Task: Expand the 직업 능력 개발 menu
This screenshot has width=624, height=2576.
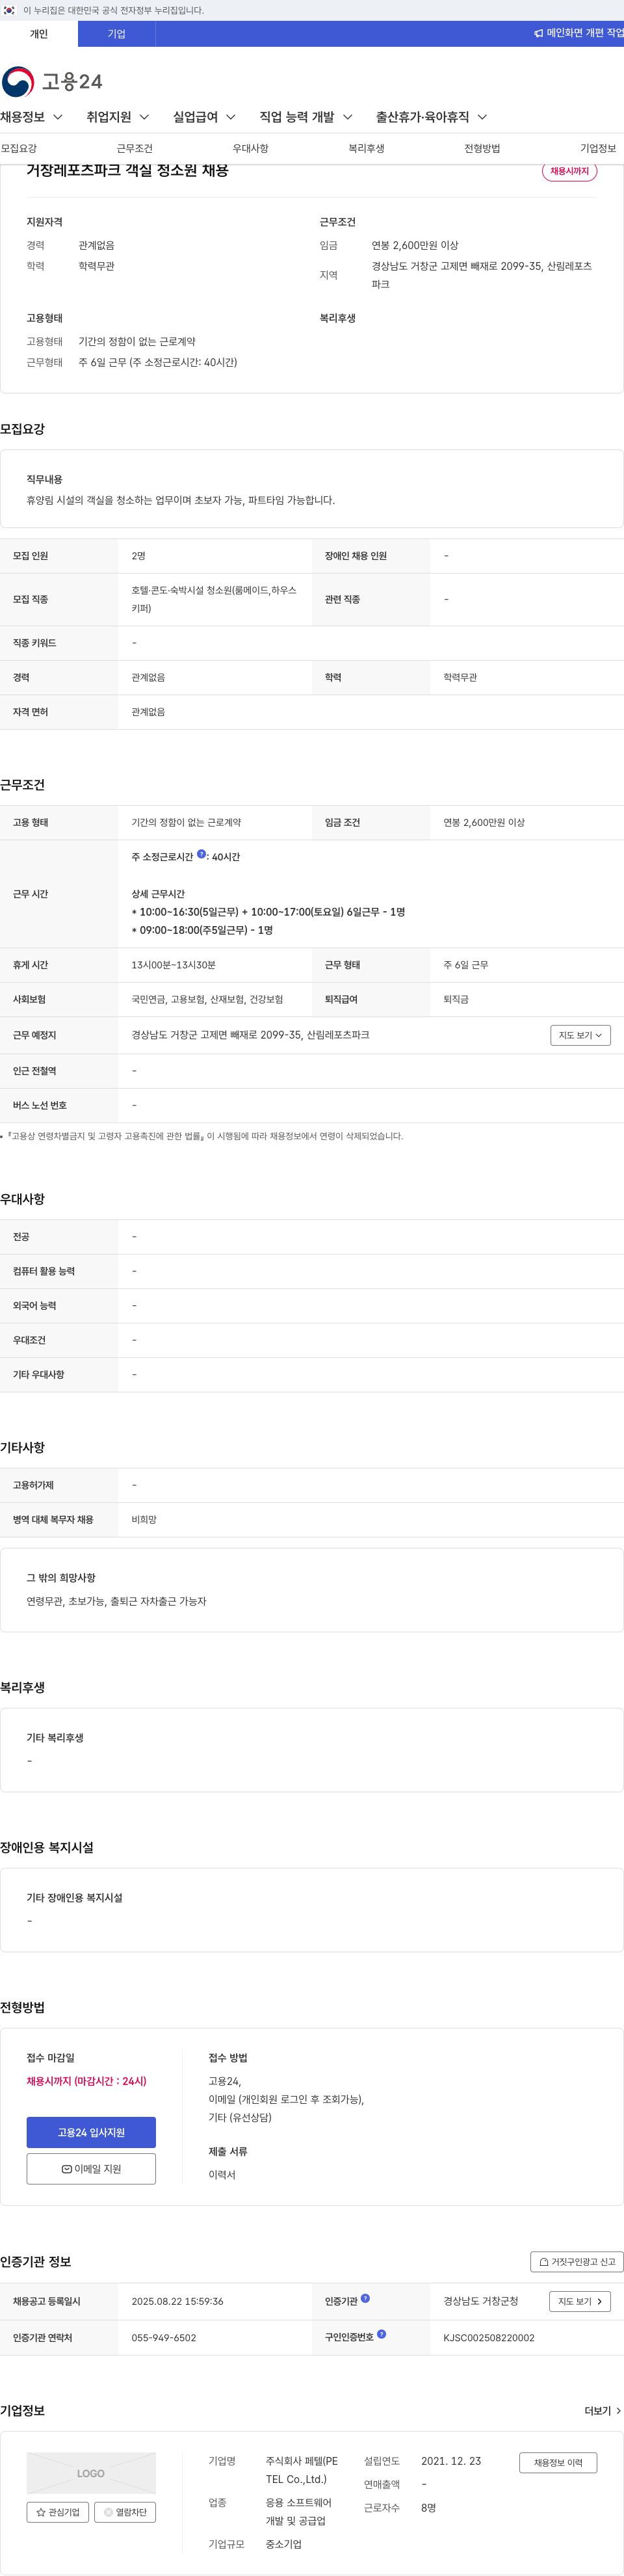Action: click(306, 117)
